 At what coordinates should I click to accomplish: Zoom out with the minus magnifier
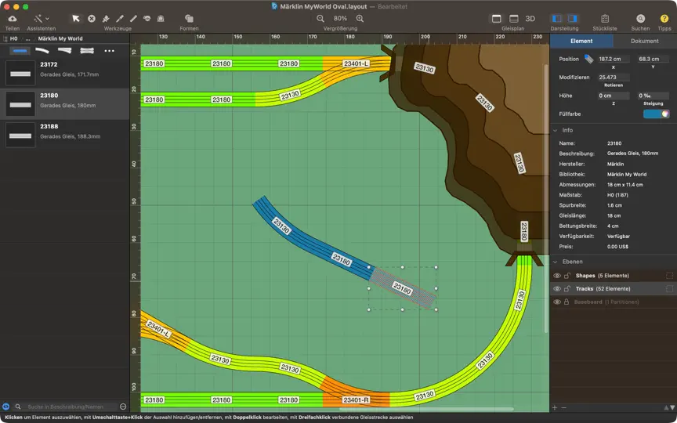pyautogui.click(x=320, y=19)
